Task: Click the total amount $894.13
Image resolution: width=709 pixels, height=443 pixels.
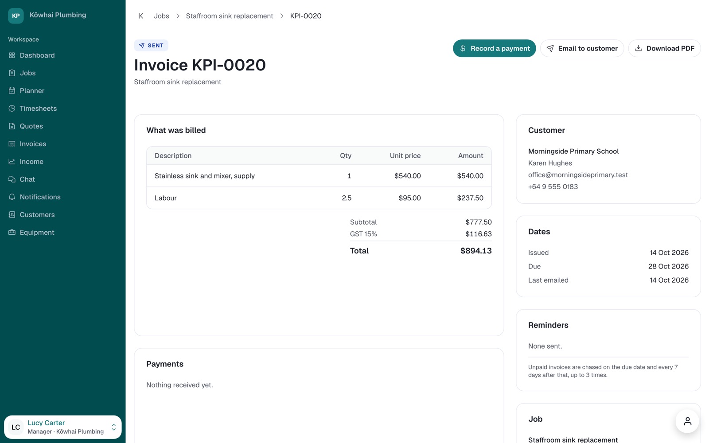Action: click(476, 251)
